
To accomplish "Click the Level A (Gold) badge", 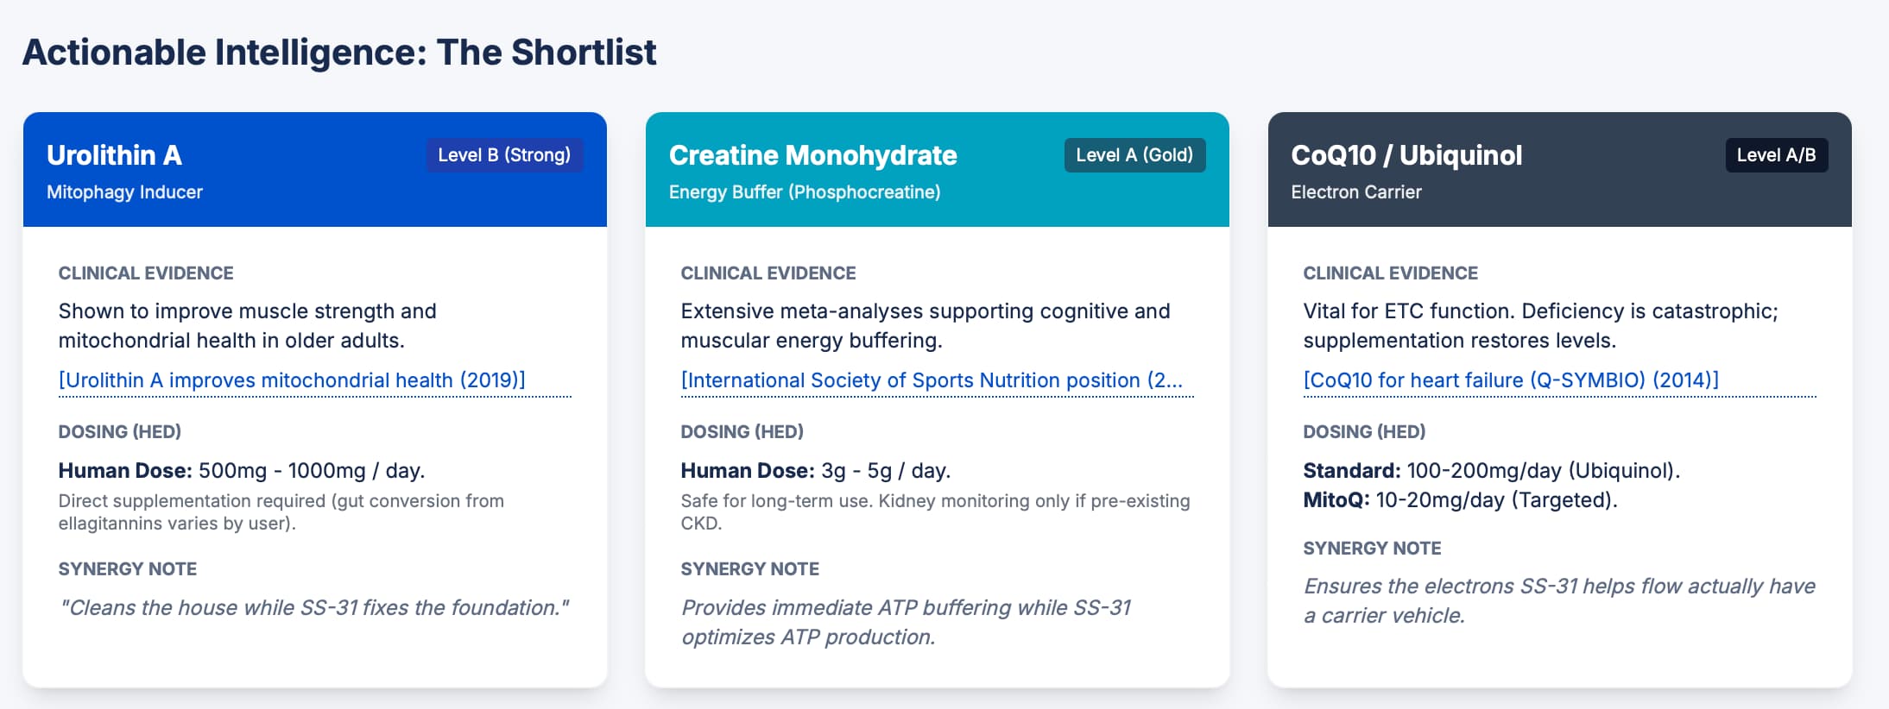I will coord(1134,155).
